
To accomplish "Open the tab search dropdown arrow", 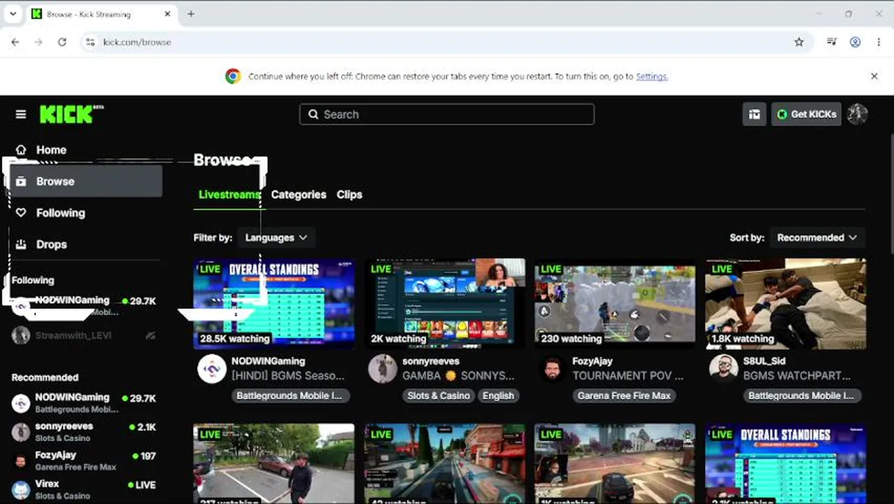I will pos(13,14).
